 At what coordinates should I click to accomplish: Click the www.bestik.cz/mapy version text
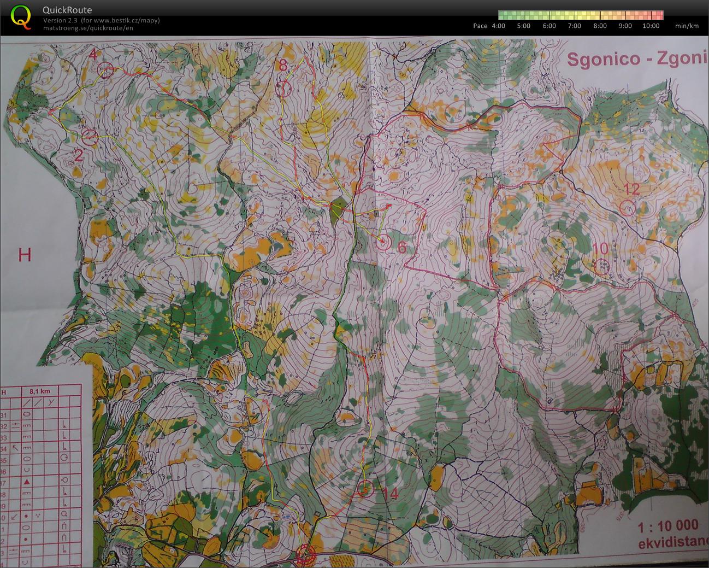coord(102,20)
